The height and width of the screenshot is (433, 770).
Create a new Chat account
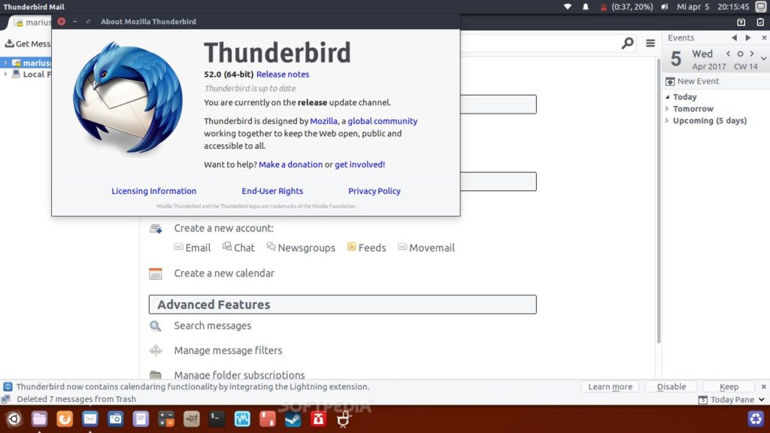pos(238,248)
